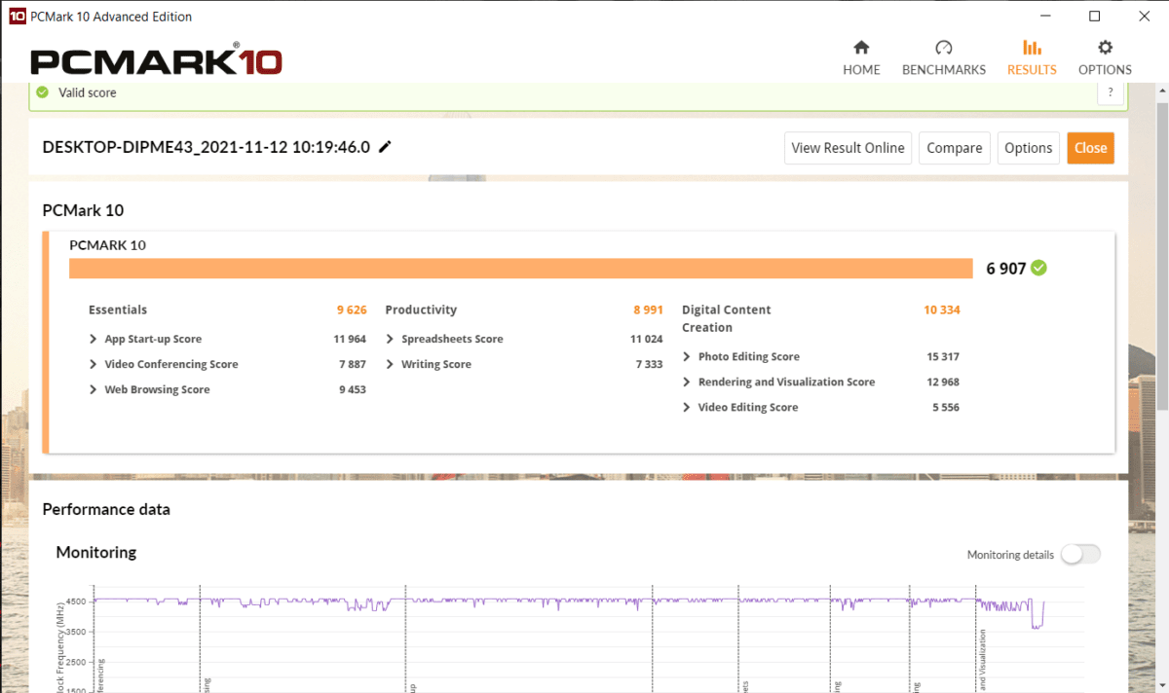The image size is (1169, 693).
Task: Expand the Photo Editing Score row
Action: pyautogui.click(x=748, y=356)
